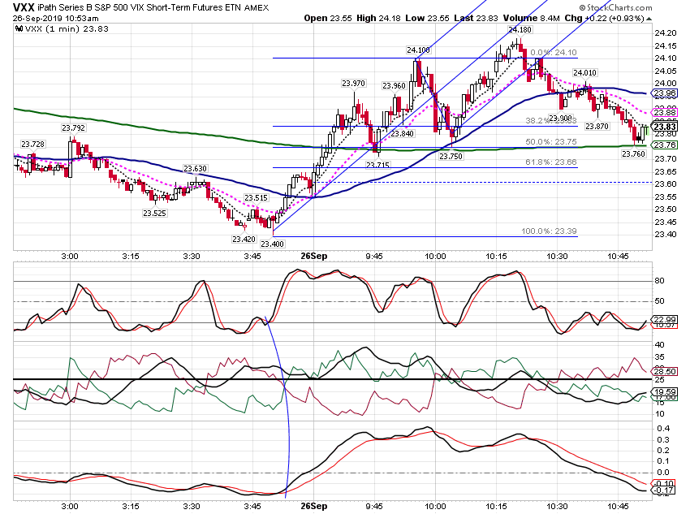Click the 23.420 low price label
690x514 pixels.
click(244, 239)
